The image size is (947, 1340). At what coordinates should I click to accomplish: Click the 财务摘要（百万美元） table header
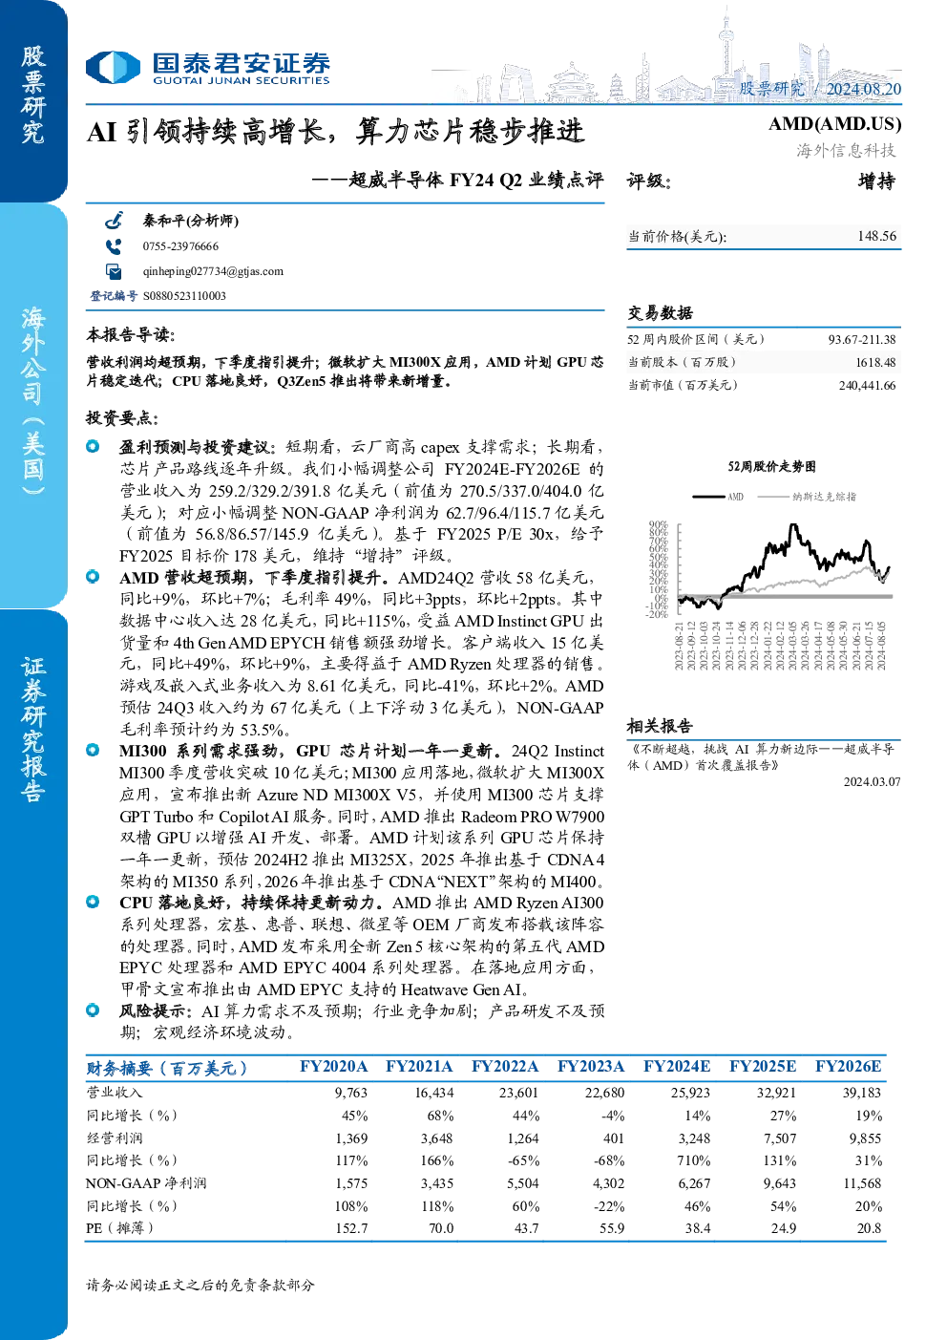pyautogui.click(x=167, y=1068)
